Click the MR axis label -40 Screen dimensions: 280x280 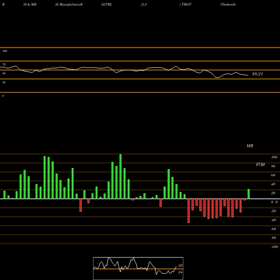click(273, 220)
